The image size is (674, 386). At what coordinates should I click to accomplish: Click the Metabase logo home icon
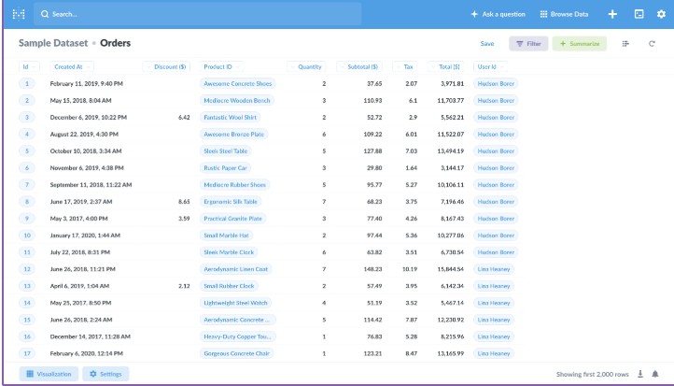pyautogui.click(x=18, y=14)
